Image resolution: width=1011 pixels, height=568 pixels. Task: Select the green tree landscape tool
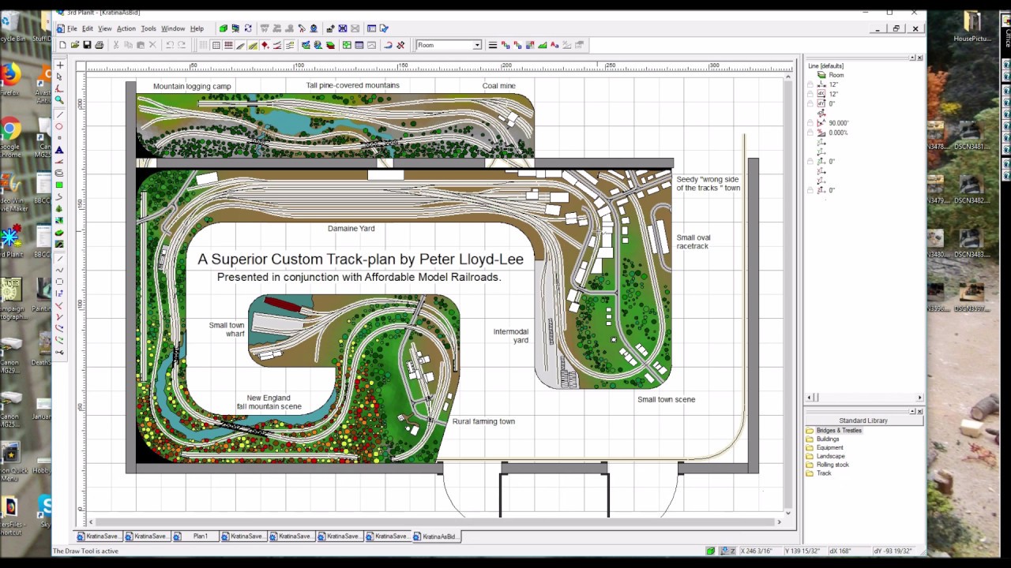[x=59, y=208]
